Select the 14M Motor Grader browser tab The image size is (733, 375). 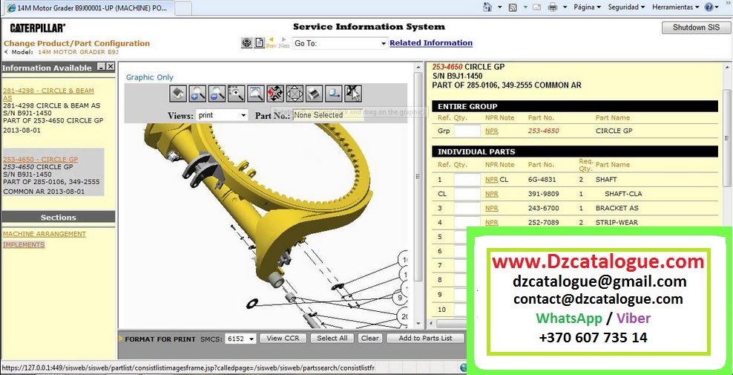click(88, 8)
